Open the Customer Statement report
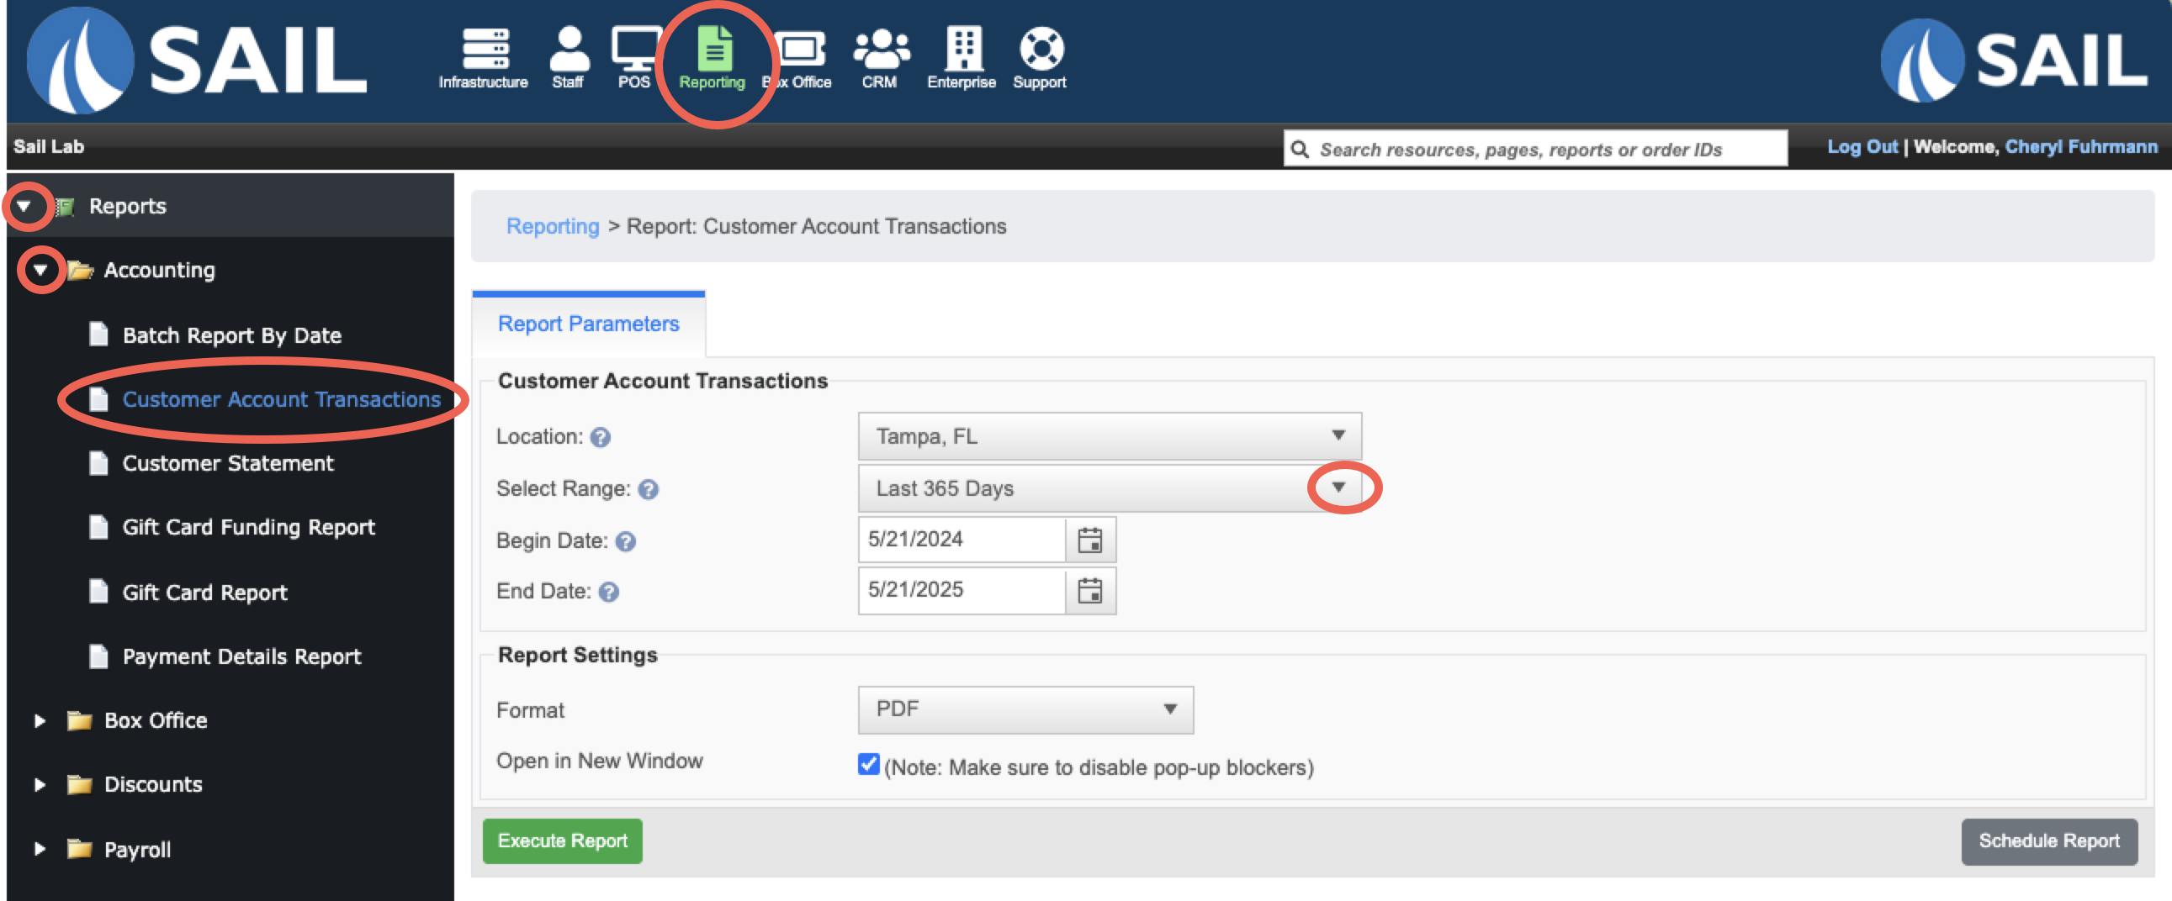 (228, 464)
